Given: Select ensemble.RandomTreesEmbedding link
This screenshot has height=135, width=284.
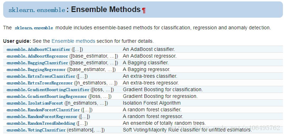Looking at the screenshot, I should (x=41, y=123).
